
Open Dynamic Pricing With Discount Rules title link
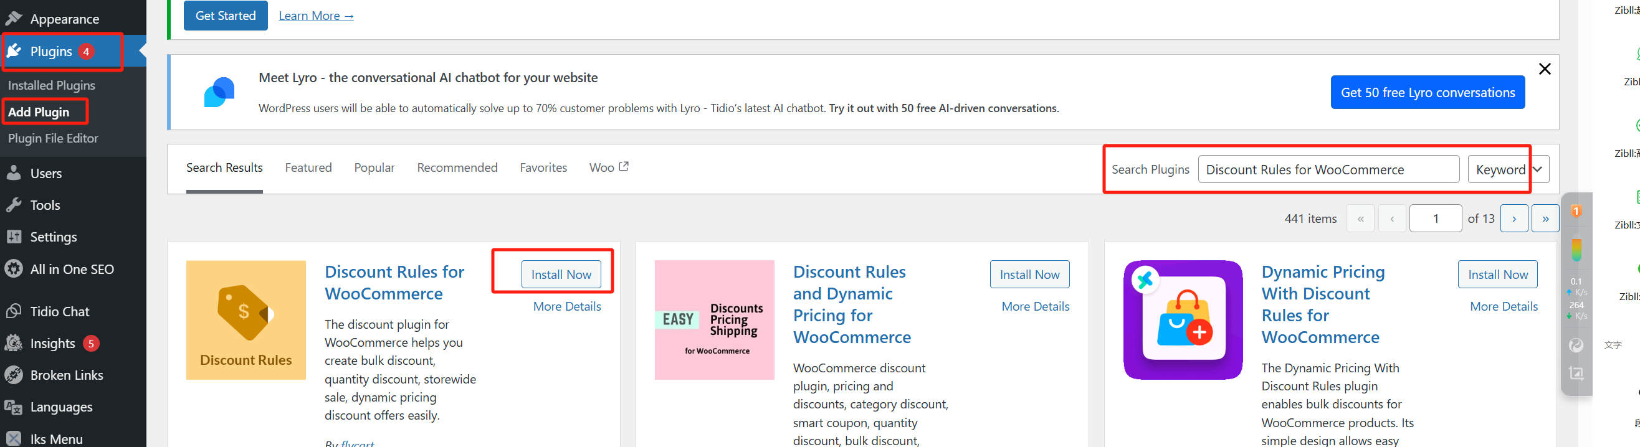tap(1323, 304)
